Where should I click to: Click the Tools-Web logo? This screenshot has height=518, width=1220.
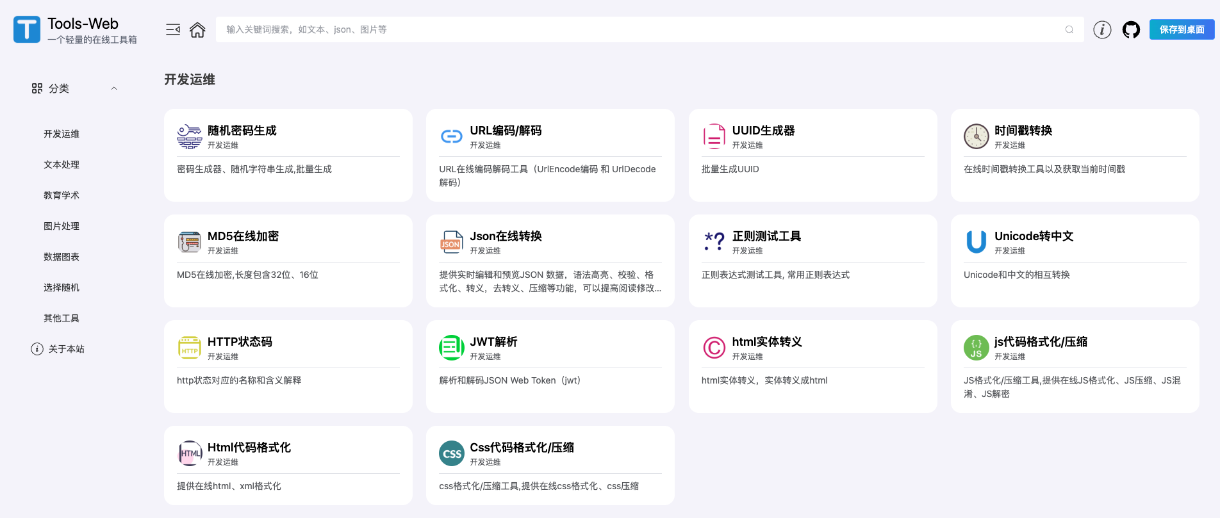point(27,30)
